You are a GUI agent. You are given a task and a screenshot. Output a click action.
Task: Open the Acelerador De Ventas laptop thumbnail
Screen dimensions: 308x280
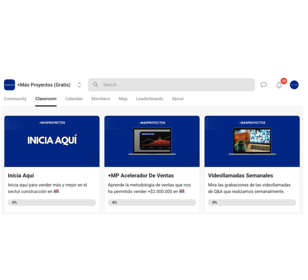[x=152, y=141]
